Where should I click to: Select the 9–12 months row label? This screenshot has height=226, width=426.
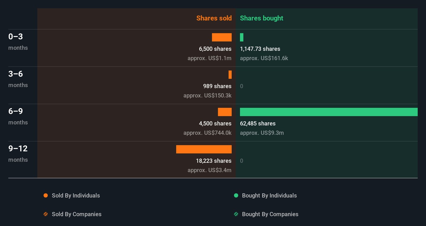(18, 149)
